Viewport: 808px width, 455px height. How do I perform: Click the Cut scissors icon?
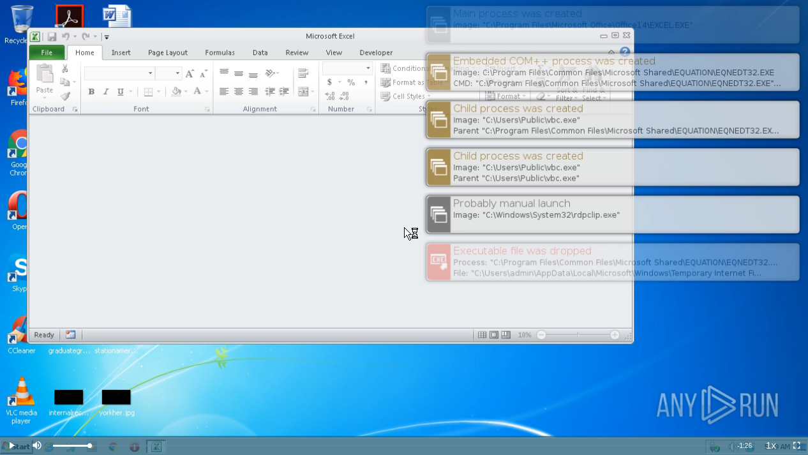tap(64, 68)
